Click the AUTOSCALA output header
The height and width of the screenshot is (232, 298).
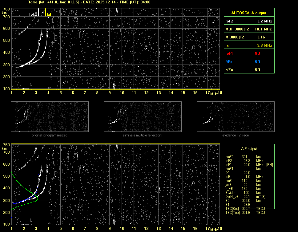[249, 13]
